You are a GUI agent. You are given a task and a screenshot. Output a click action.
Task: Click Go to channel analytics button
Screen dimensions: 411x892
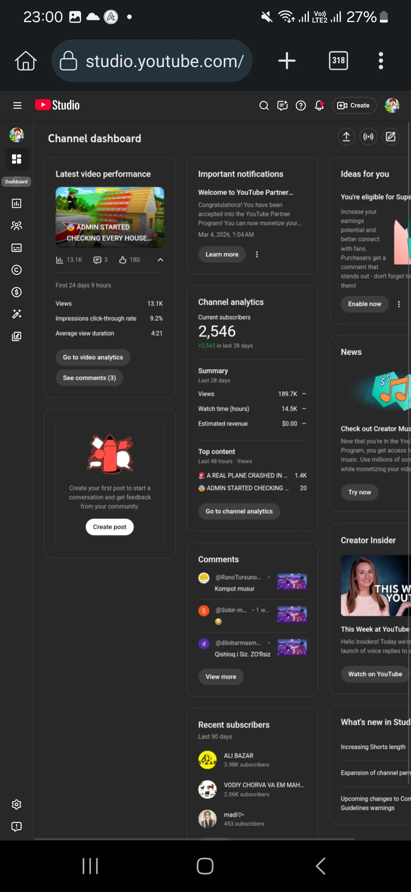tap(239, 511)
